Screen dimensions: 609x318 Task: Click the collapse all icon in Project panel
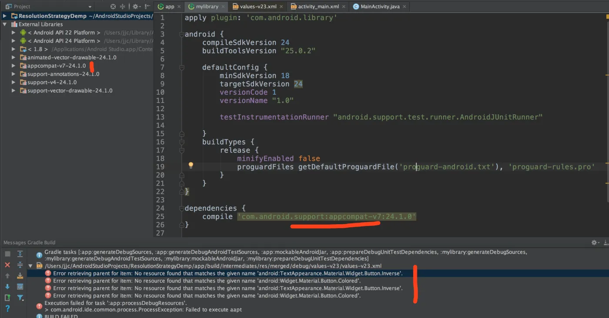click(x=123, y=7)
